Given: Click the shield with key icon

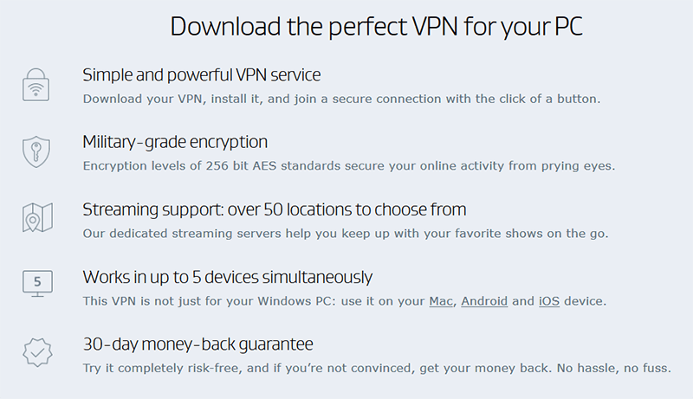Looking at the screenshot, I should (x=36, y=151).
